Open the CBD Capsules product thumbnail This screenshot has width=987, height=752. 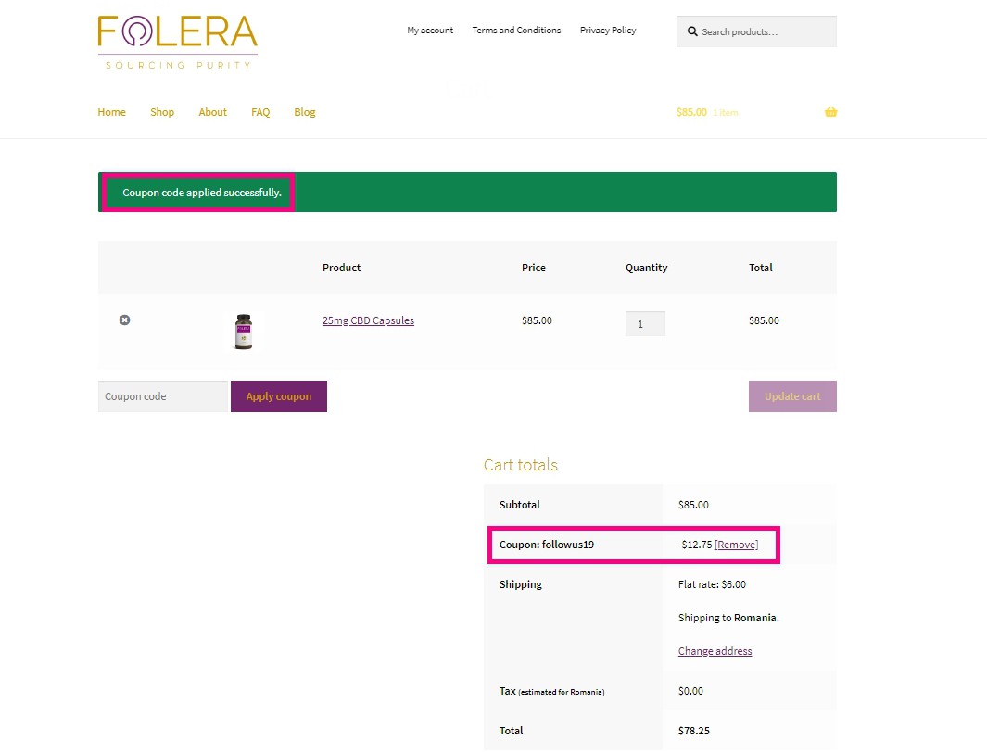[243, 332]
